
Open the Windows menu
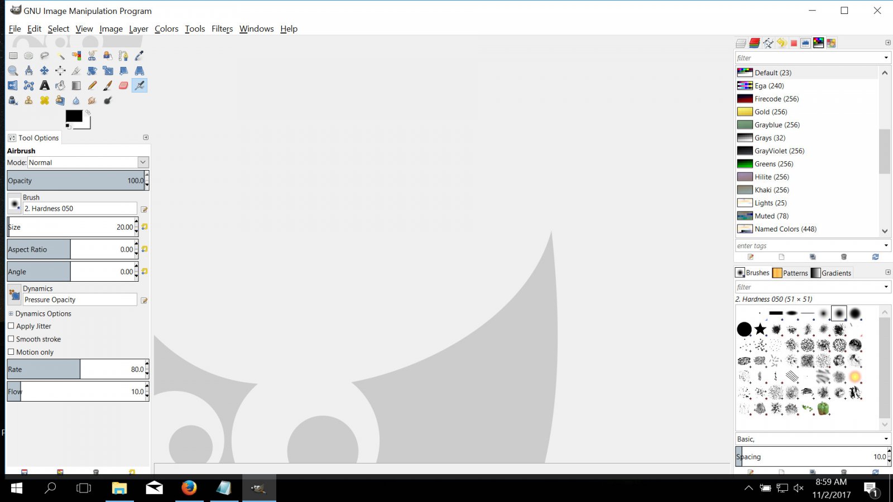(x=257, y=28)
